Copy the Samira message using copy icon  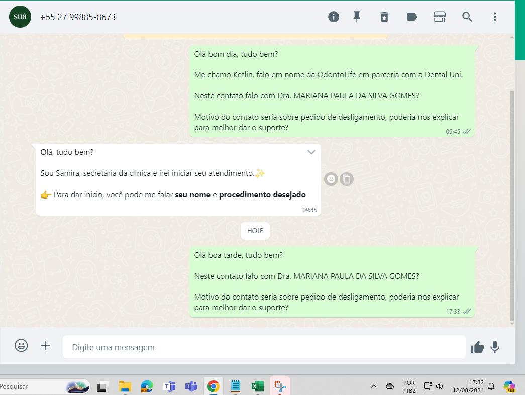click(347, 179)
